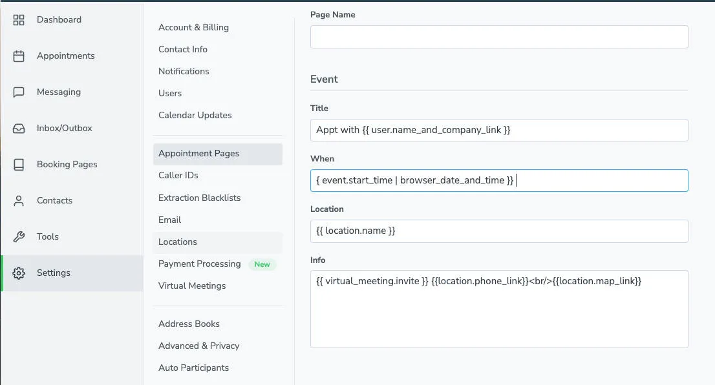Open Advanced & Privacy settings

pyautogui.click(x=198, y=346)
